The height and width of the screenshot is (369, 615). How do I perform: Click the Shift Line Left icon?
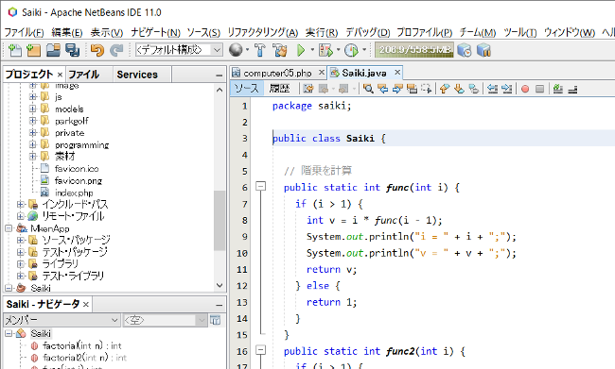coord(492,89)
